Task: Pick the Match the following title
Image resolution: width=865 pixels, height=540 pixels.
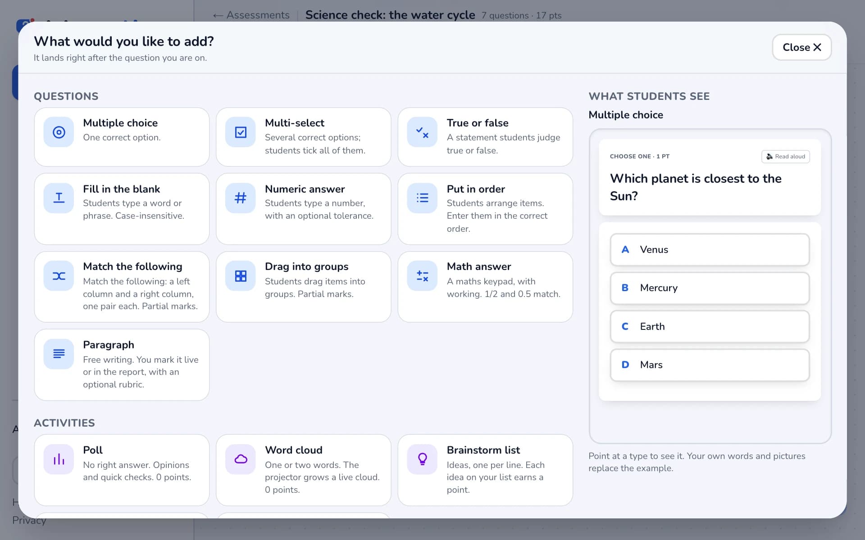Action: tap(132, 266)
